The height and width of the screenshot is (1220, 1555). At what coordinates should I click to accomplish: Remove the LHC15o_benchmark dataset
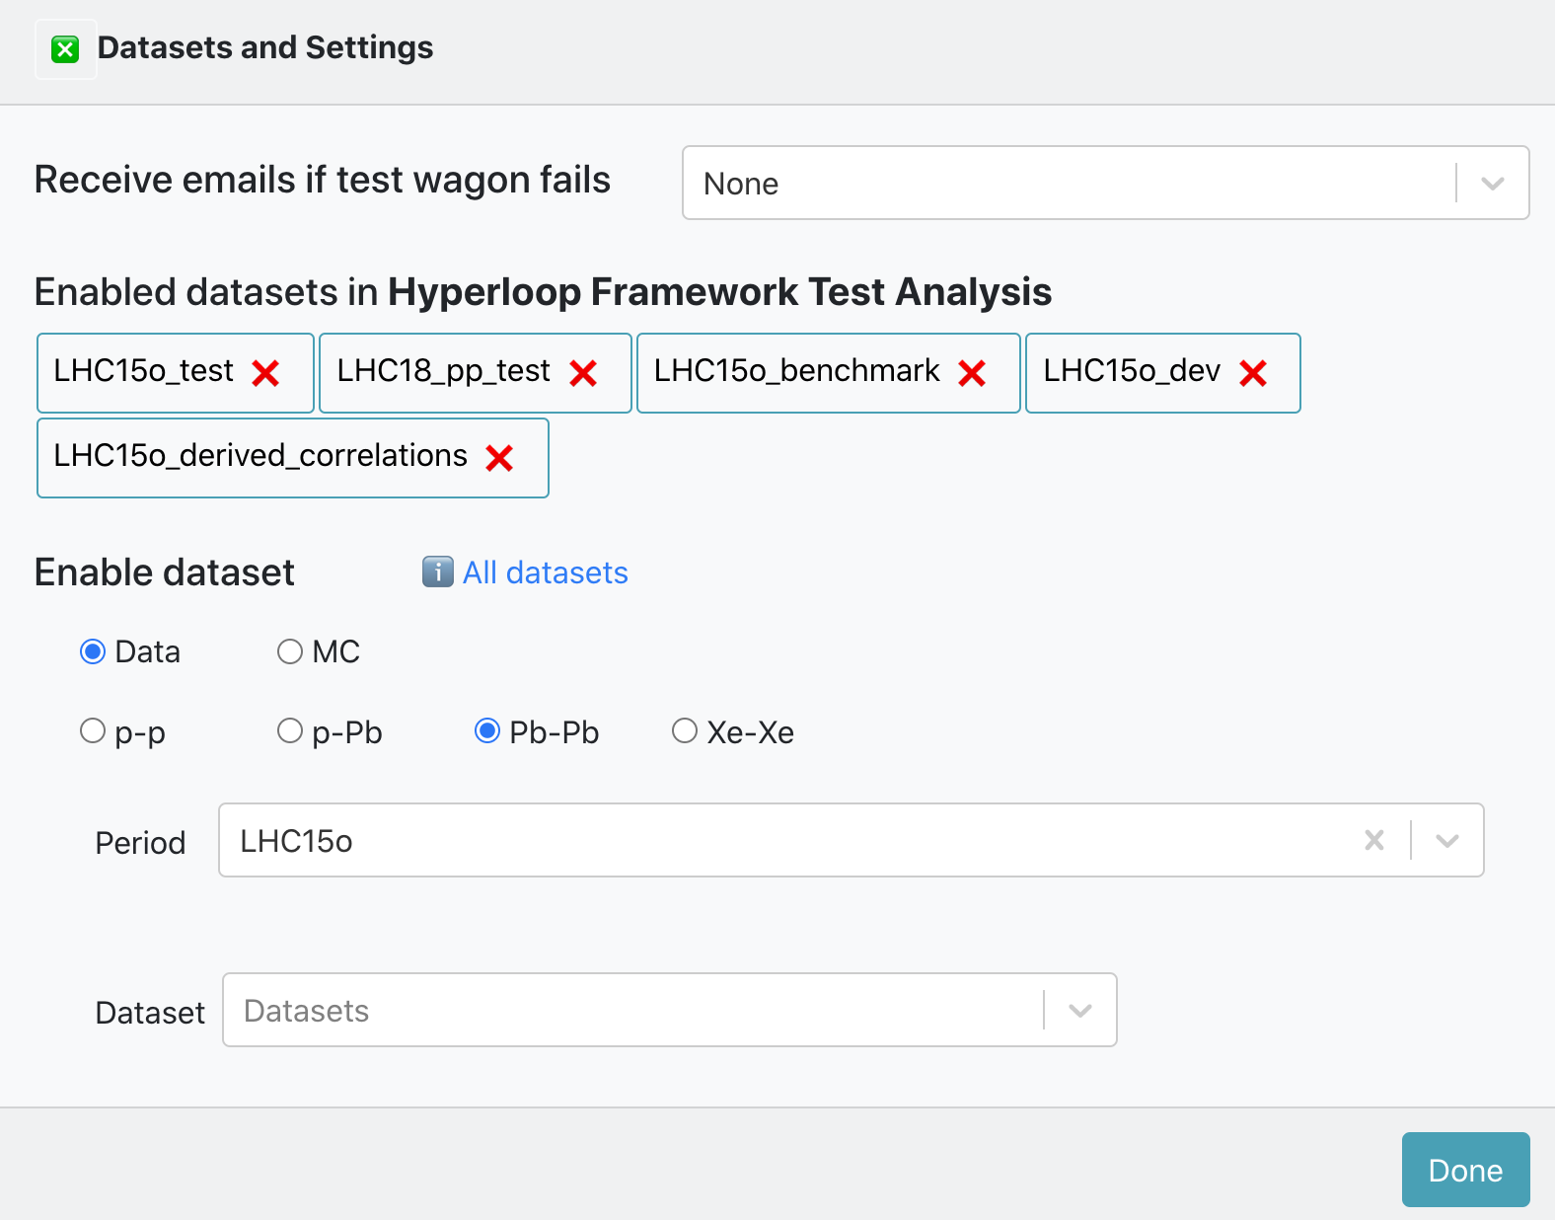[x=972, y=373]
